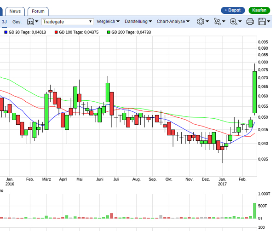The height and width of the screenshot is (231, 276).
Task: Click the GD 200 Tage: 0,04733 label
Action: pos(131,32)
